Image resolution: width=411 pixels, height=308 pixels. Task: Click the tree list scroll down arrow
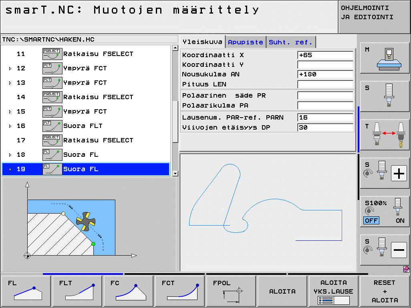click(175, 174)
